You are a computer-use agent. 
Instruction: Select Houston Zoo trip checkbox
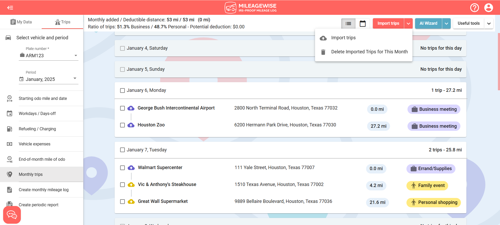coord(122,125)
